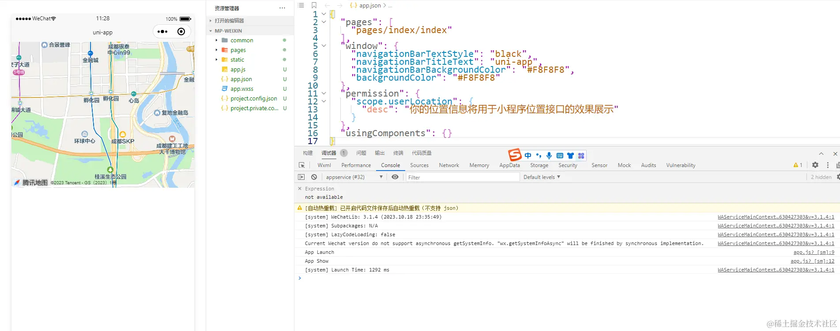Tap the simulator capsule close target button
The image size is (840, 331).
[x=181, y=32]
